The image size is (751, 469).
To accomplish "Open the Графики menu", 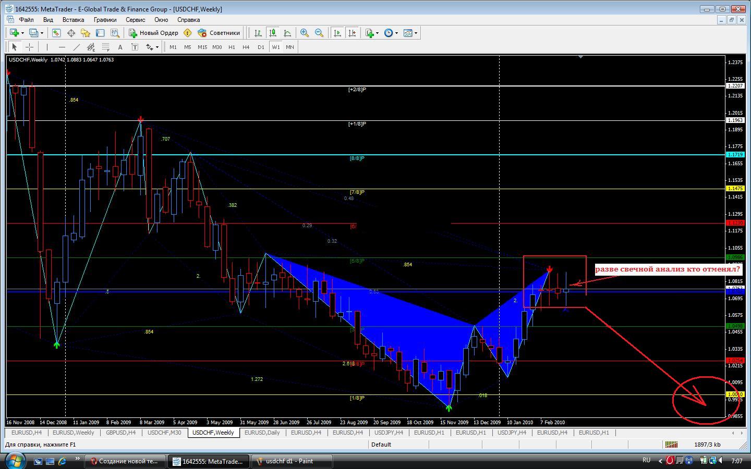I will pyautogui.click(x=105, y=20).
